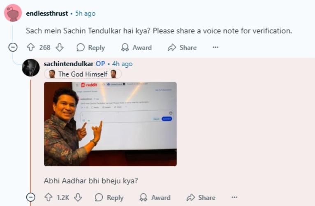Image resolution: width=315 pixels, height=206 pixels.
Task: Give an award to endlessthrust comment
Action: point(137,48)
